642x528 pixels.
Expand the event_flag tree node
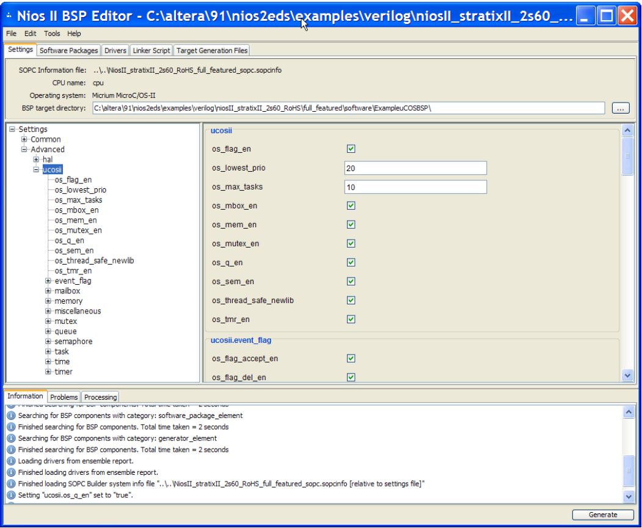pyautogui.click(x=48, y=281)
